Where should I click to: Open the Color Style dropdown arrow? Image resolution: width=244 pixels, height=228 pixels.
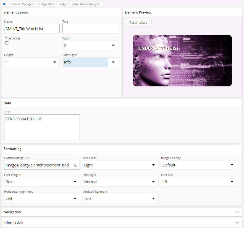coord(113,62)
